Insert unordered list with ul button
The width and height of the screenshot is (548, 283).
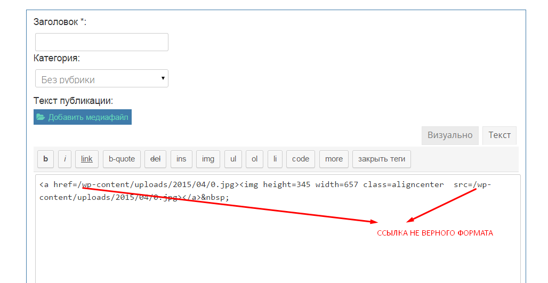pyautogui.click(x=233, y=159)
